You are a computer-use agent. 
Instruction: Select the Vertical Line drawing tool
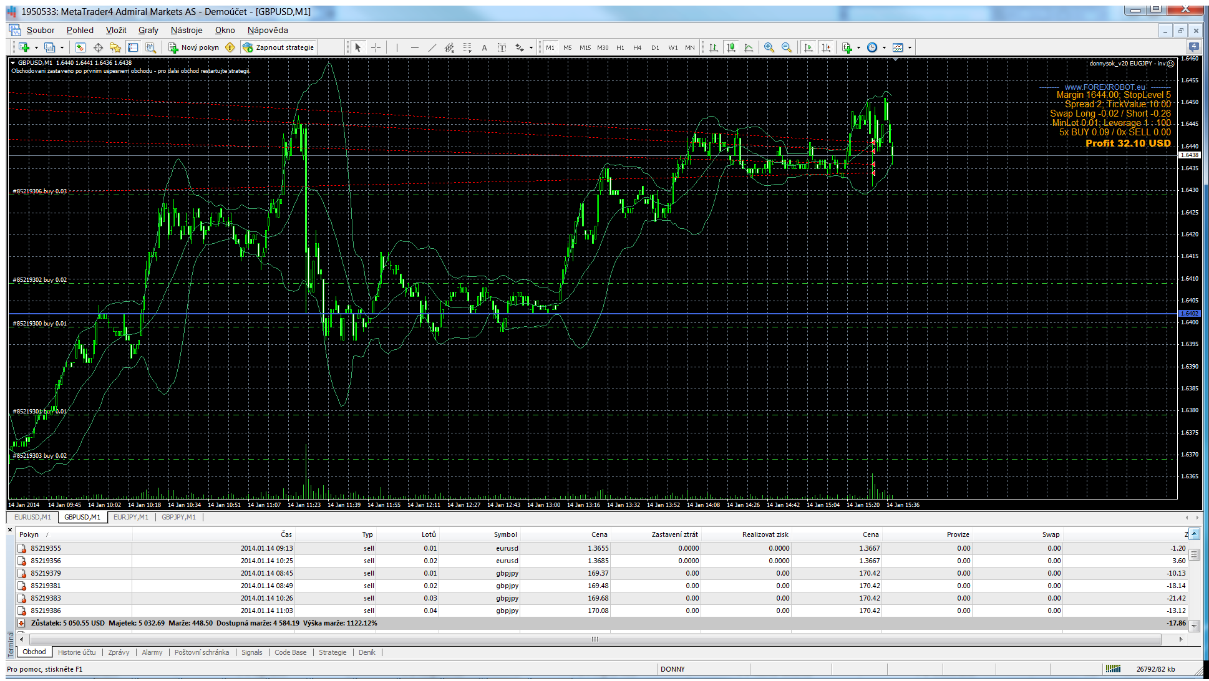coord(397,47)
